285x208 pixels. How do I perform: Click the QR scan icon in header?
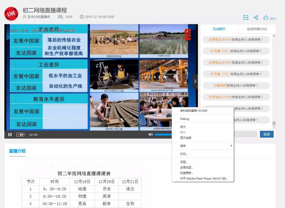(246, 18)
